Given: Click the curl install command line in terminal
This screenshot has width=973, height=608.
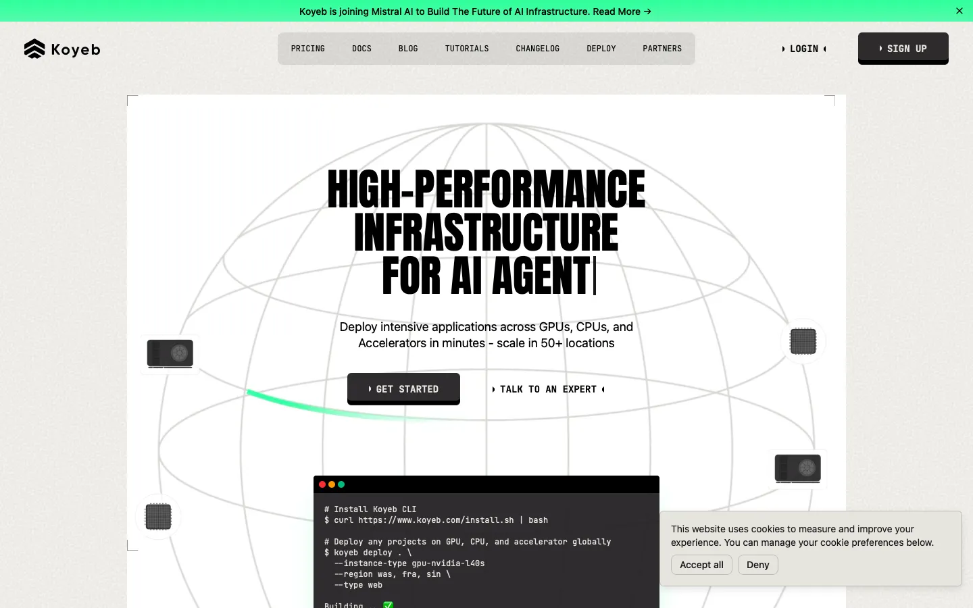Looking at the screenshot, I should point(436,520).
